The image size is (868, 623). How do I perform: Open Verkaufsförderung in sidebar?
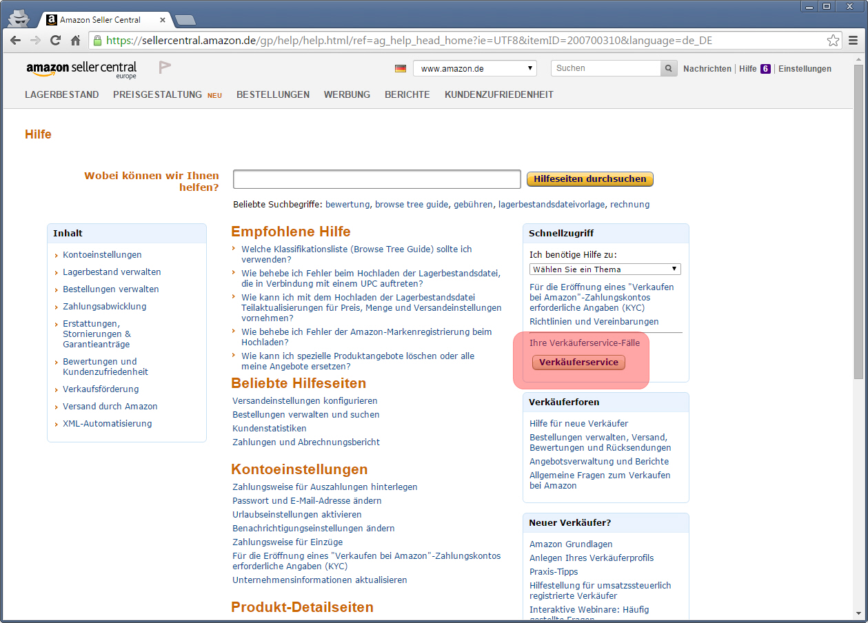pyautogui.click(x=101, y=389)
